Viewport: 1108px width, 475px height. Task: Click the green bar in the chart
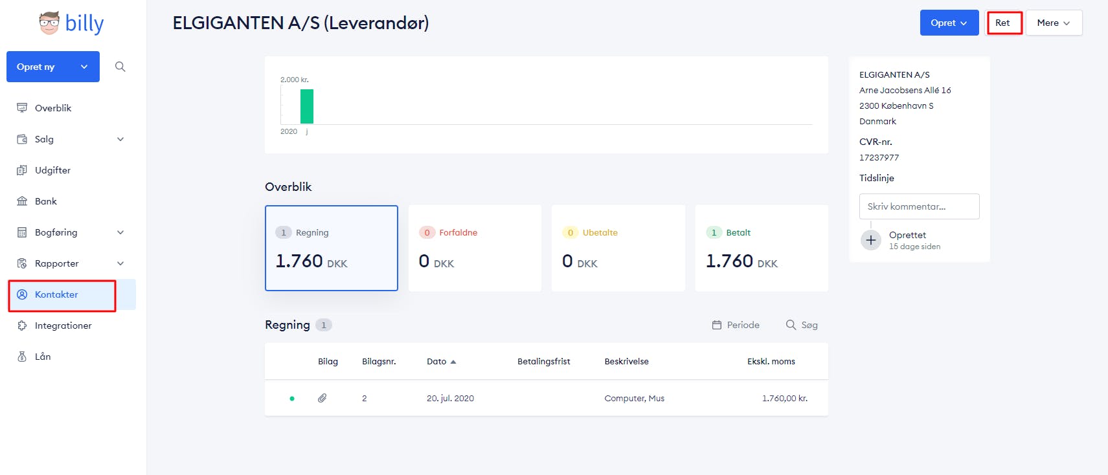[307, 106]
